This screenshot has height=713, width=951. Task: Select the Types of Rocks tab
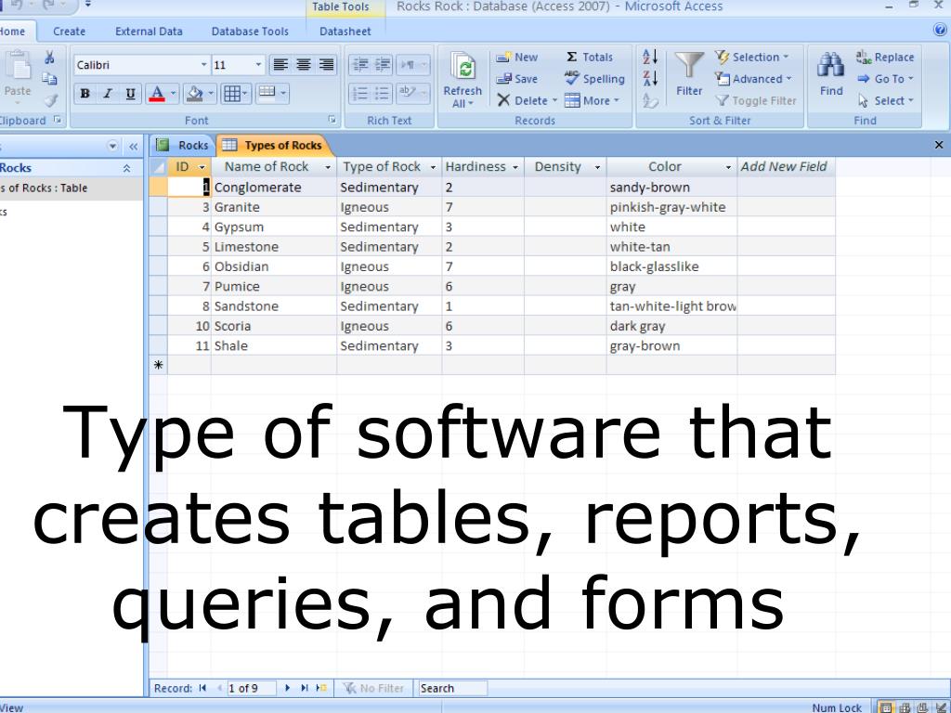pyautogui.click(x=272, y=145)
